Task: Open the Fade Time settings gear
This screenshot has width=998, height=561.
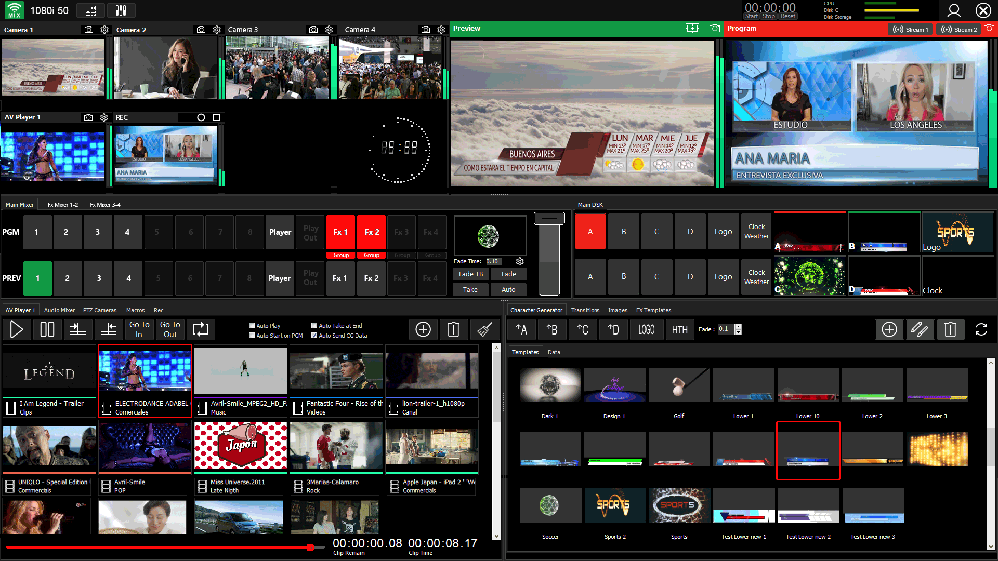Action: pyautogui.click(x=519, y=261)
